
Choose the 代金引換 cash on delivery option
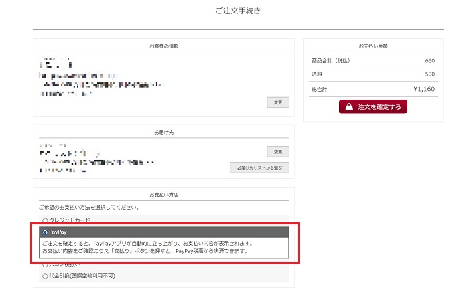45,275
